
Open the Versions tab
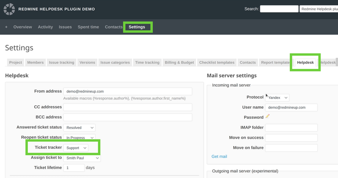click(87, 62)
